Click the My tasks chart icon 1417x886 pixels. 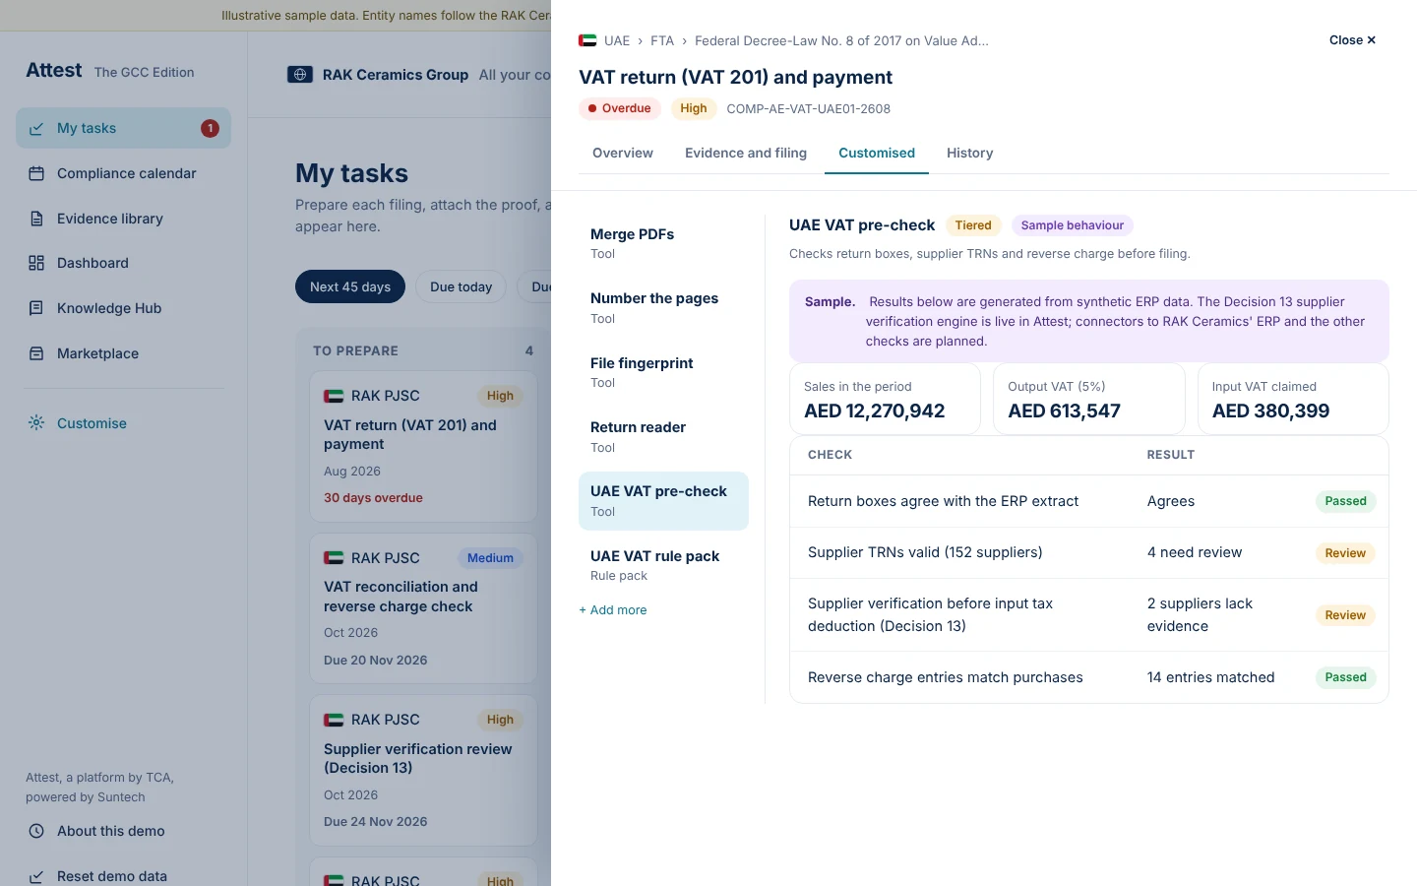(36, 129)
